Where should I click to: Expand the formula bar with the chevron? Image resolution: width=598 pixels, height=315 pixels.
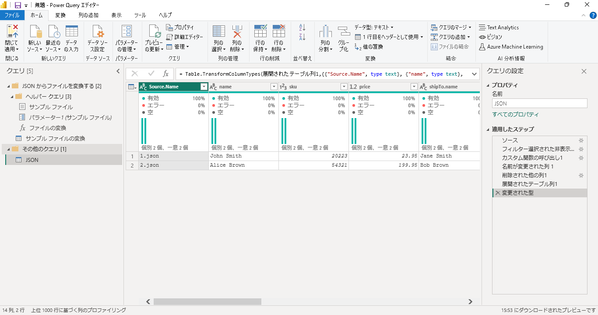(475, 74)
